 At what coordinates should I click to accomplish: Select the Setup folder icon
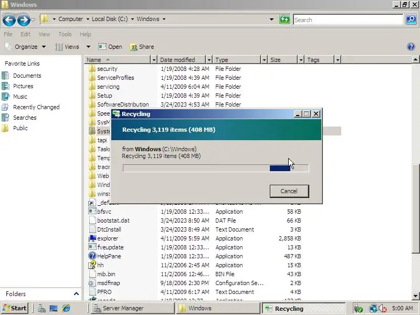coord(92,96)
